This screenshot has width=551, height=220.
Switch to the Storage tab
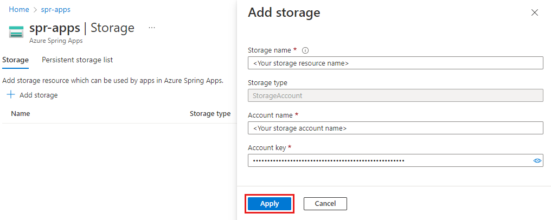15,60
